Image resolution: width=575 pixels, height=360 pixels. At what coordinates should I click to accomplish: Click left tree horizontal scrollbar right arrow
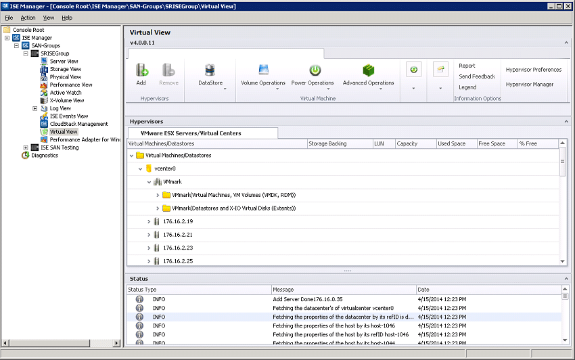[x=116, y=343]
